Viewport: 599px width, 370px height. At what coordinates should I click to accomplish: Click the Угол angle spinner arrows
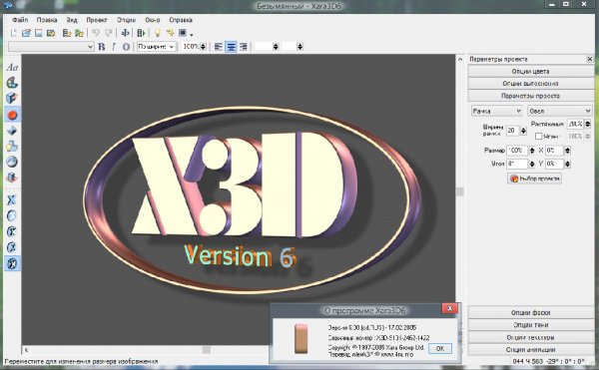pos(531,164)
